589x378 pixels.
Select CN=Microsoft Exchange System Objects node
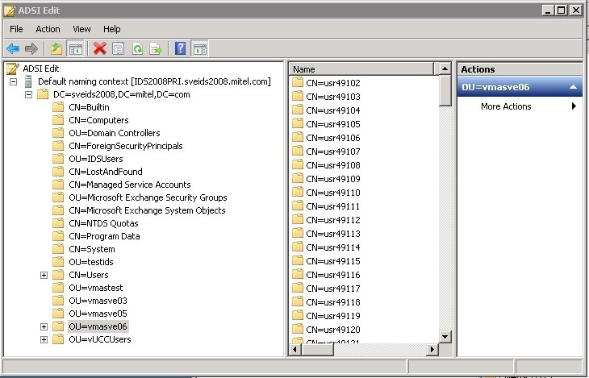(147, 210)
